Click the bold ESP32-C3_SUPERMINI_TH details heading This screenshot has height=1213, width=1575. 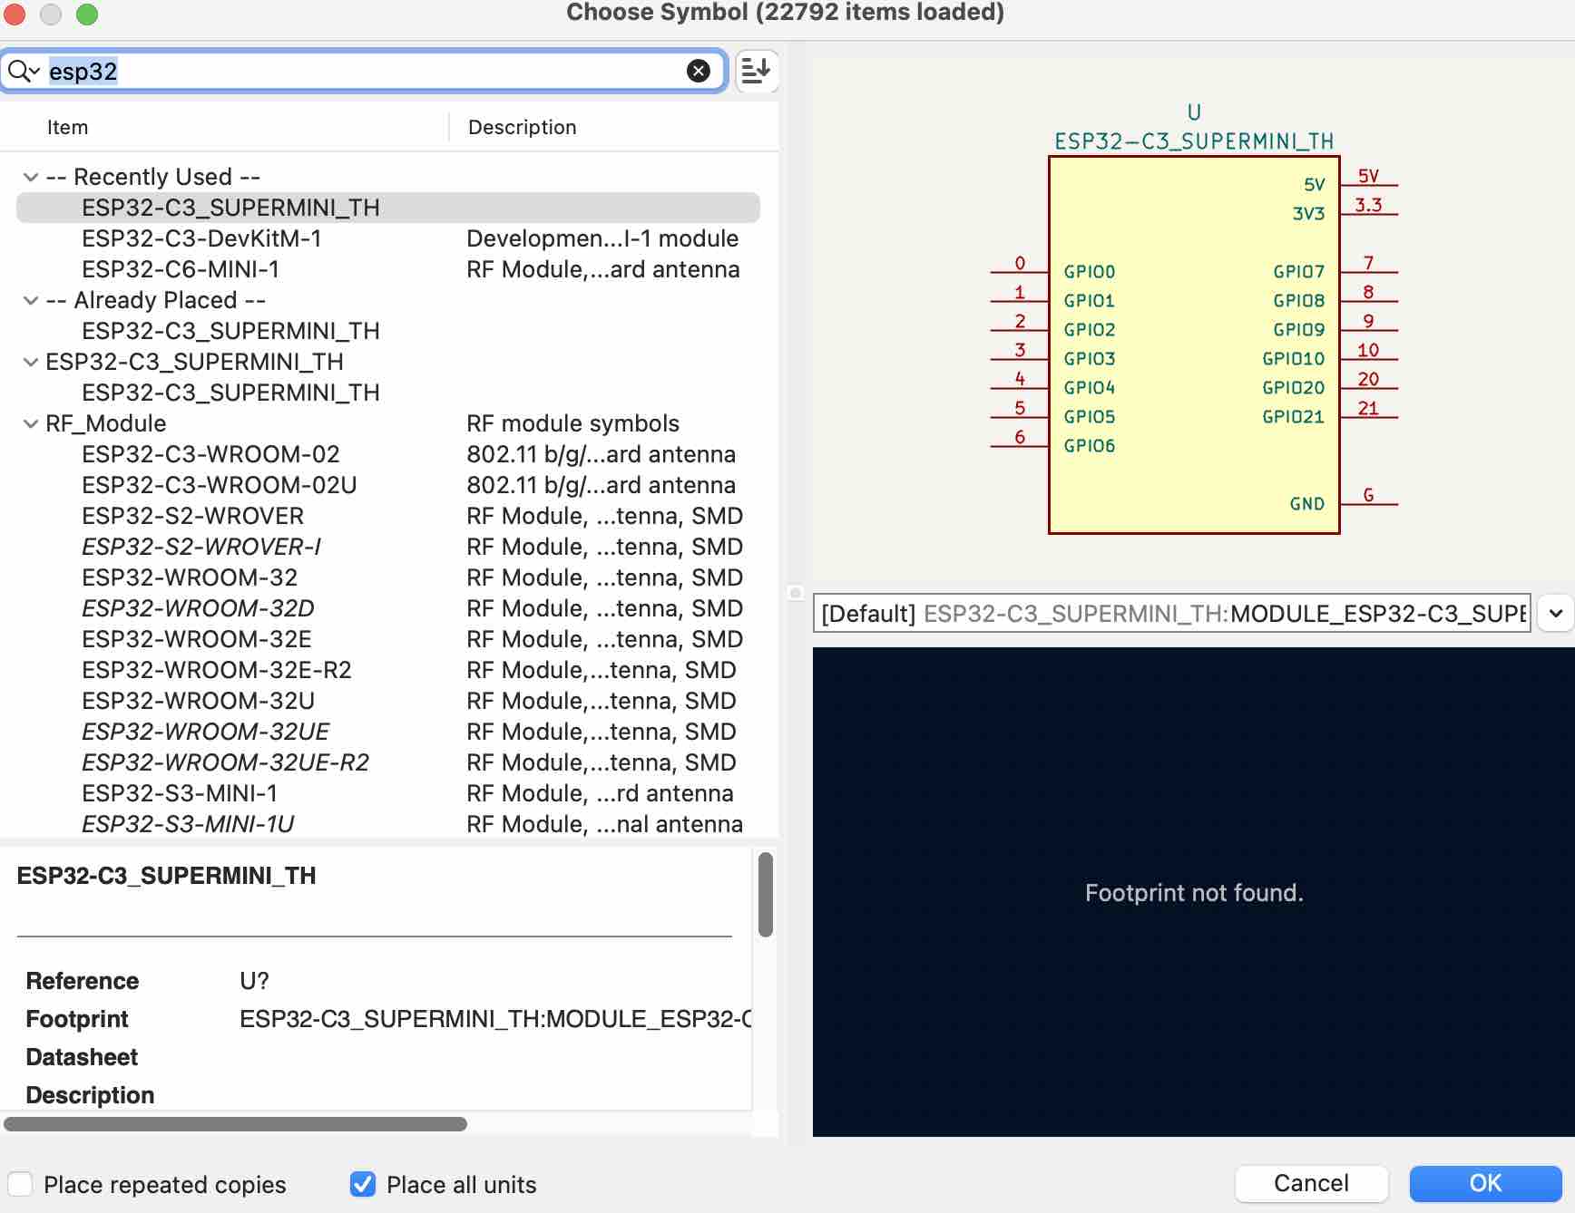[167, 876]
